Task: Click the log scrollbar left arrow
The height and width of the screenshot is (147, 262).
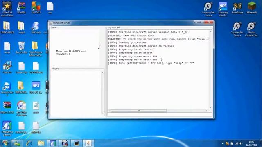Action: click(109, 111)
